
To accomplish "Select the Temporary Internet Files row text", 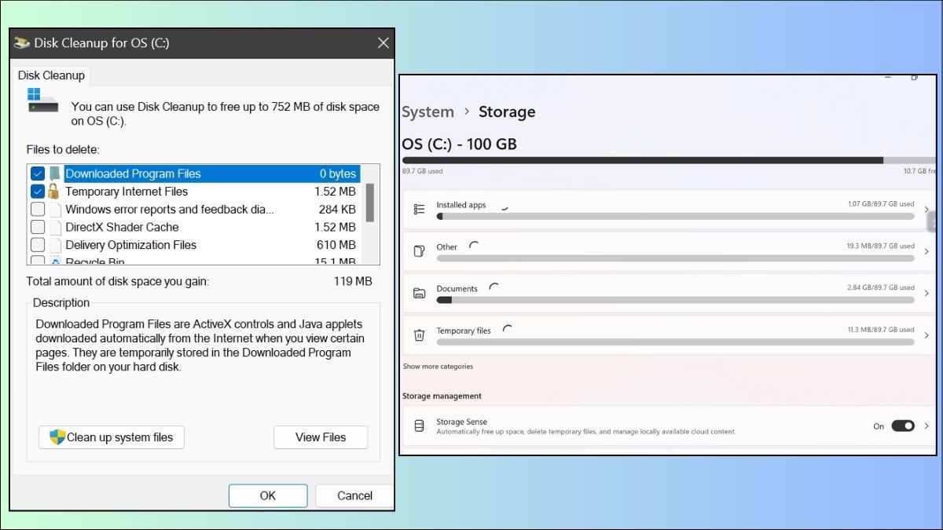I will tap(127, 192).
